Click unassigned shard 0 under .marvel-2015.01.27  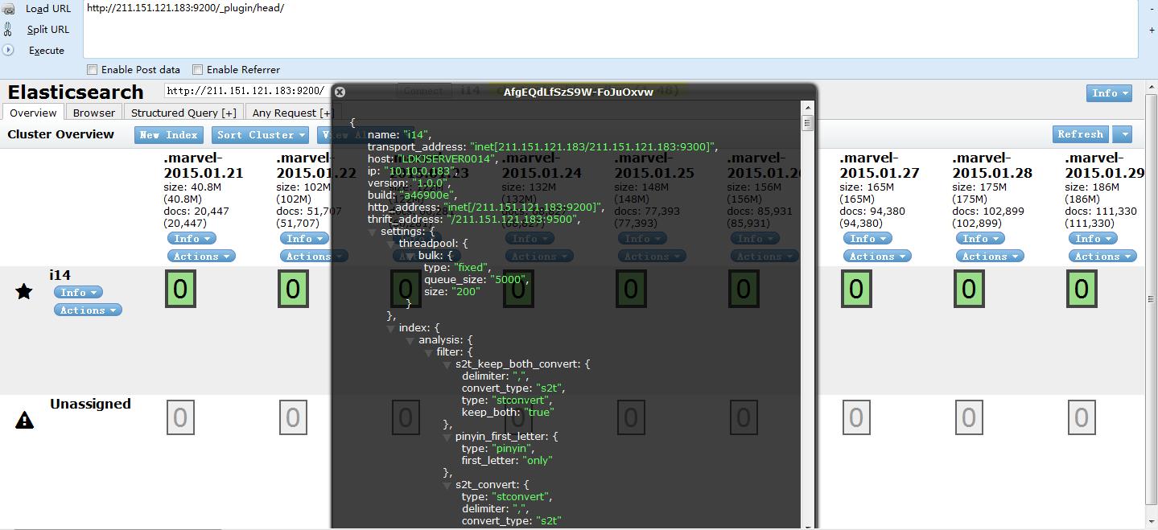tap(856, 417)
